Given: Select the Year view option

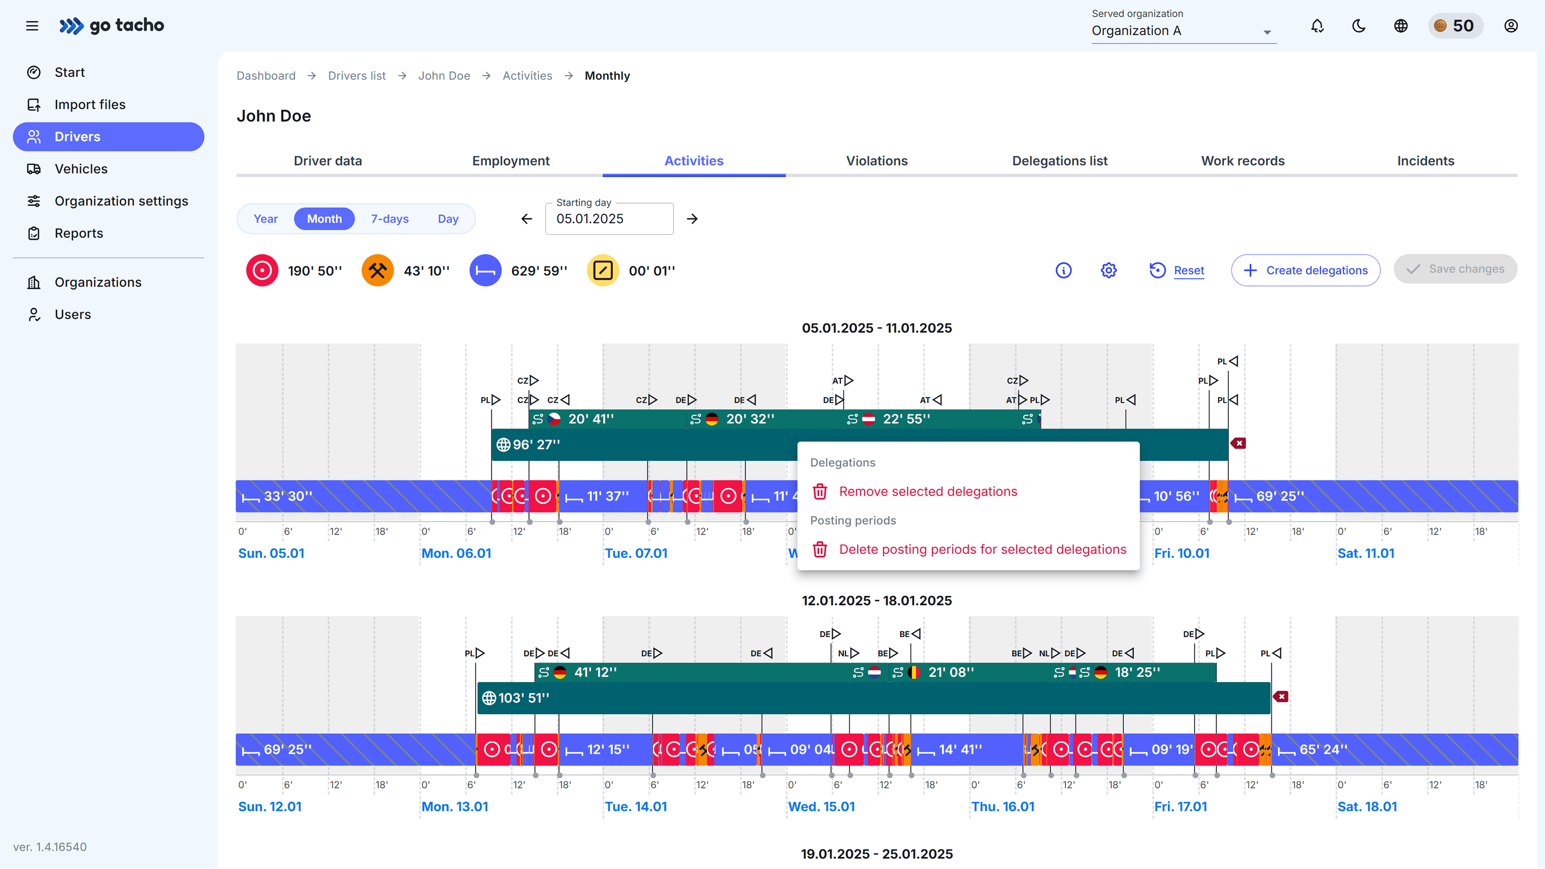Looking at the screenshot, I should [265, 218].
